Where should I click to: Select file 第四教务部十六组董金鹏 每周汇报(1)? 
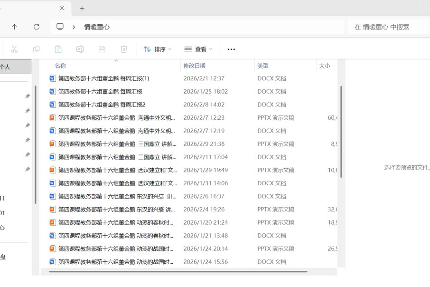coord(103,78)
